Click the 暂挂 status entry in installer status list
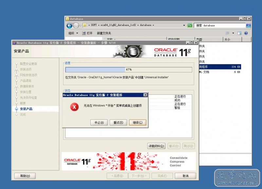Image resolution: width=262 pixels, height=189 pixels. (x=177, y=108)
